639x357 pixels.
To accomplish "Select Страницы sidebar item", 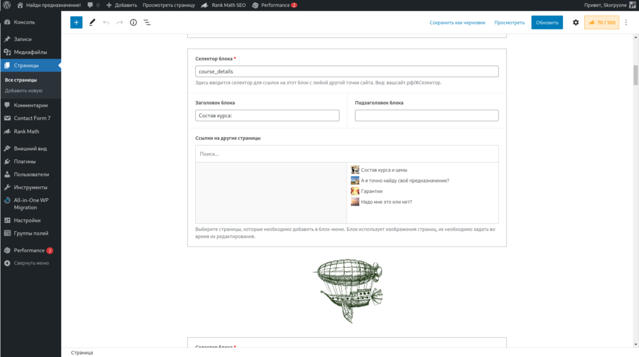I will pyautogui.click(x=31, y=65).
